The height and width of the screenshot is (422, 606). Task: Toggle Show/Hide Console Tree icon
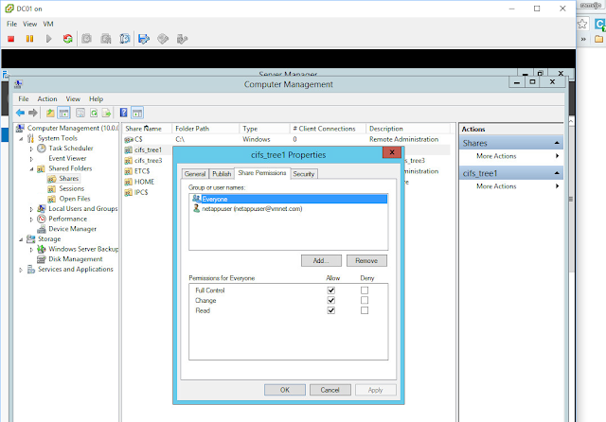coord(63,113)
